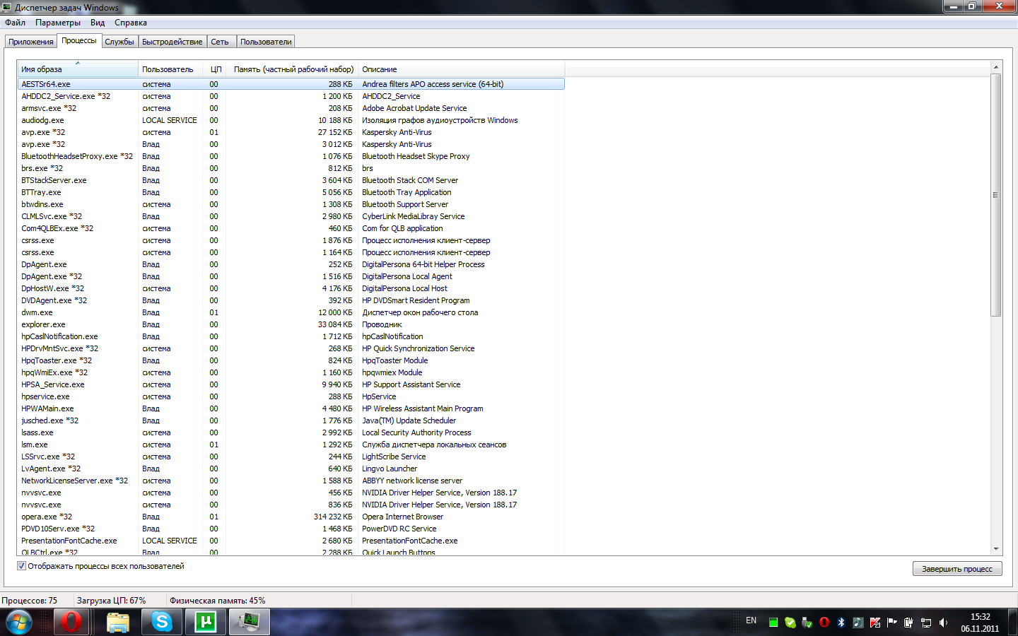Sort by 'Описание' column header
Viewport: 1018px width, 636px height.
[x=461, y=69]
